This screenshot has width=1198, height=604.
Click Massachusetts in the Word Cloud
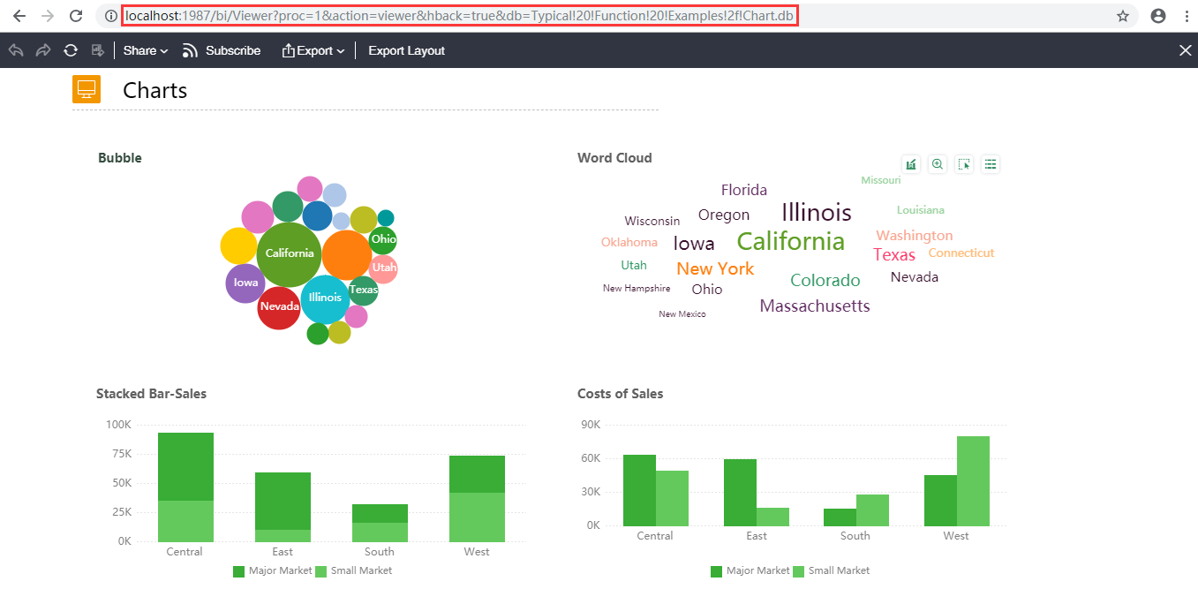pyautogui.click(x=815, y=306)
